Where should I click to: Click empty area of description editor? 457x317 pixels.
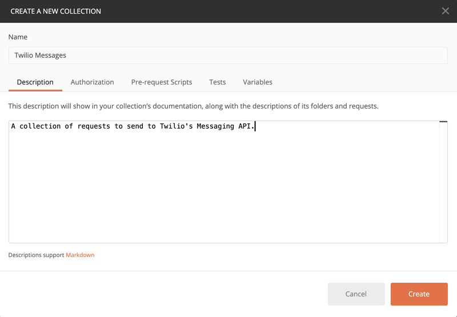pos(223,188)
